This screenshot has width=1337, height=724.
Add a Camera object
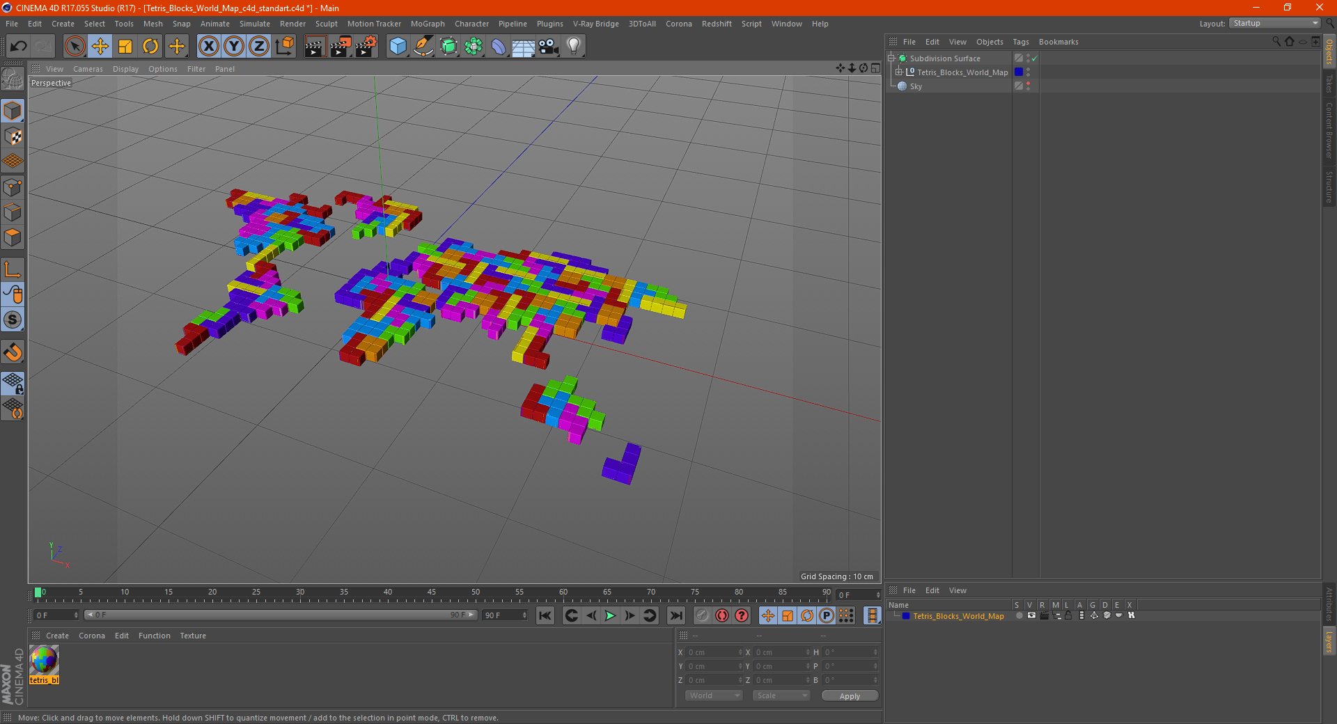tap(549, 47)
